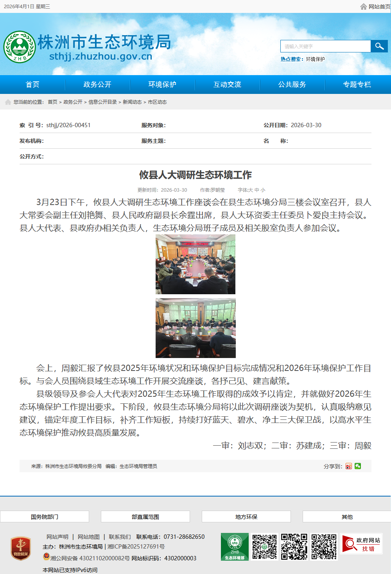Expand the 地方环保 links dropdown
Screen dimensions: 391x574
coord(246,516)
